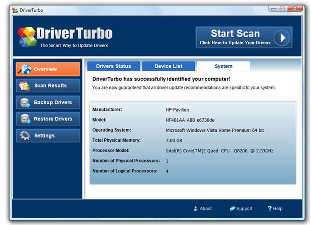311x225 pixels.
Task: Click the Model: label
Action: click(x=99, y=120)
